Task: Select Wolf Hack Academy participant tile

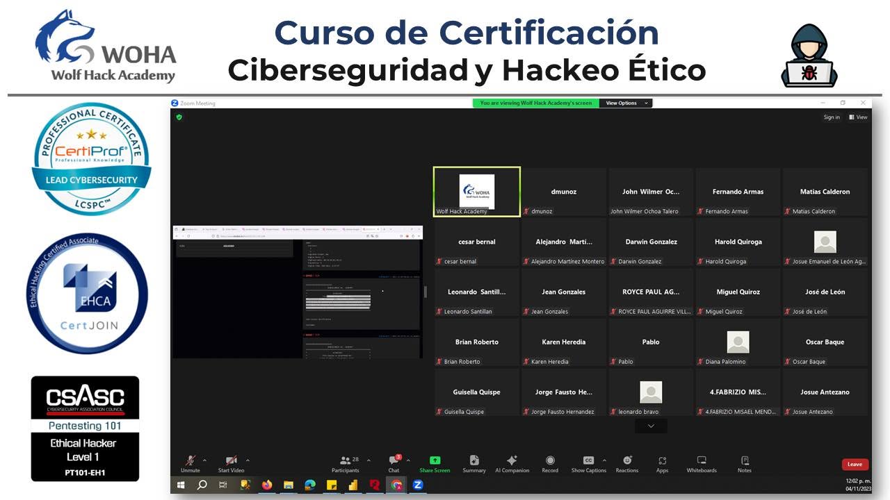Action: tap(476, 192)
